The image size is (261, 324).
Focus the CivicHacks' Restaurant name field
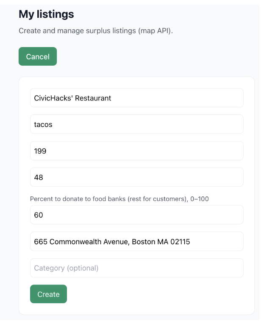137,98
